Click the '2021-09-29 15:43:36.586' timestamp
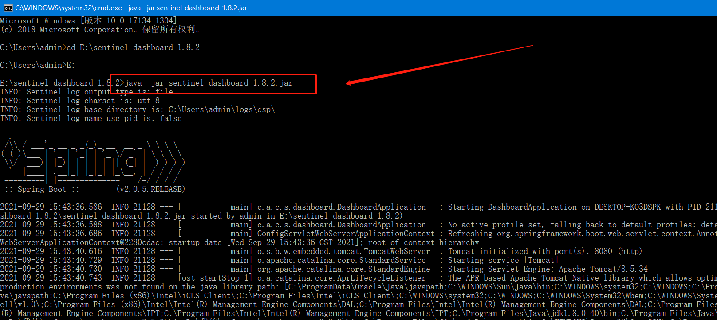This screenshot has height=320, width=717. [x=51, y=207]
